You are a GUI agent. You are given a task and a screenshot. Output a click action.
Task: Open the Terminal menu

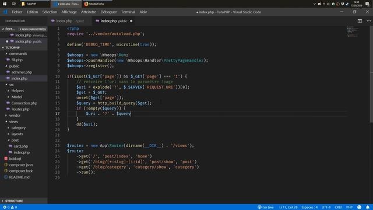pos(128,12)
